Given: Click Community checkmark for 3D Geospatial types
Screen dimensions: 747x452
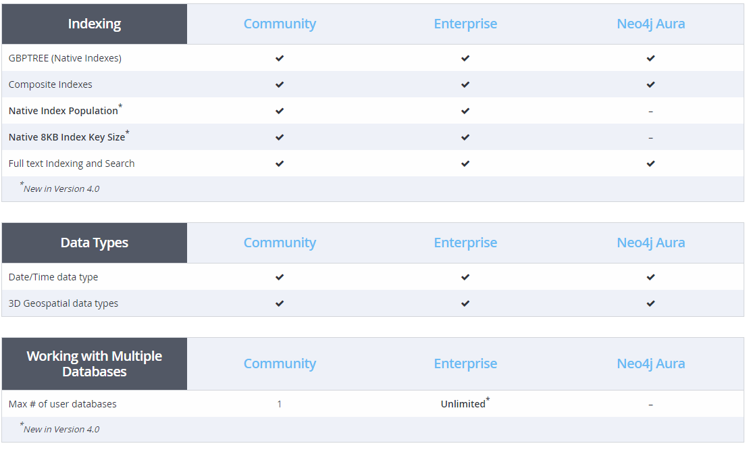Looking at the screenshot, I should (x=280, y=303).
